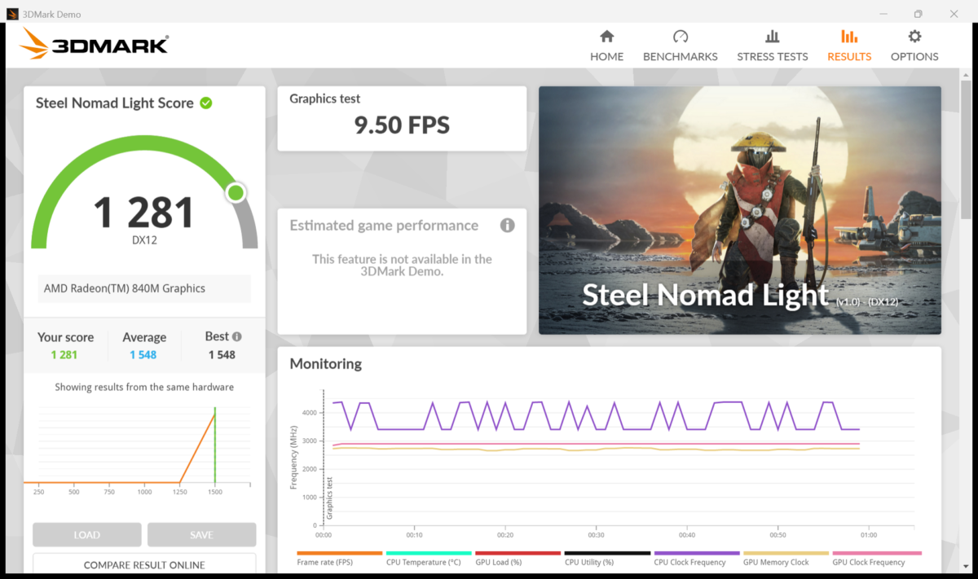Click the house icon above HOME
The width and height of the screenshot is (978, 579).
point(606,37)
